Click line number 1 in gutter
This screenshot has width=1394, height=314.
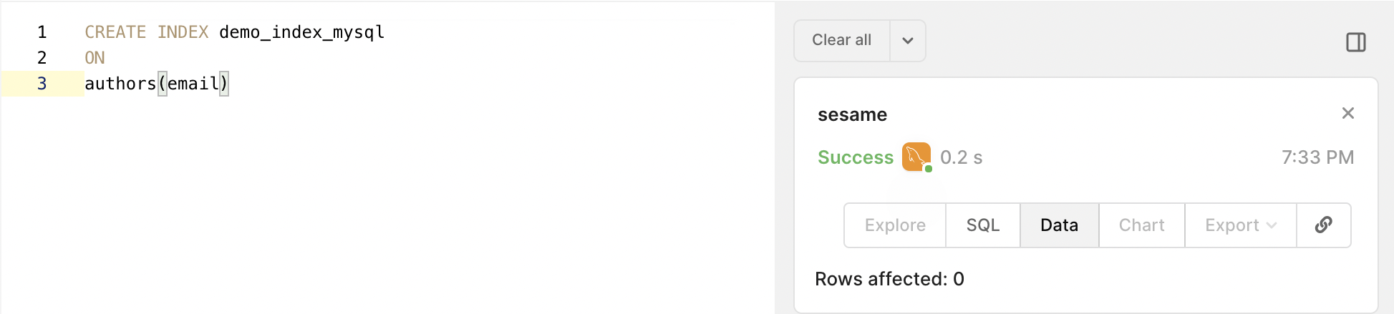tap(42, 32)
